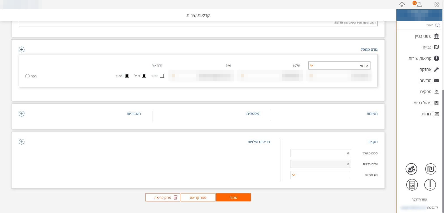This screenshot has width=444, height=213.
Task: Open גבייה in sidebar
Action: 431,47
